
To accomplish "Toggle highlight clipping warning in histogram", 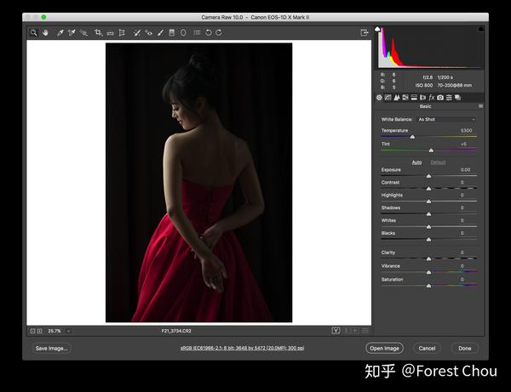I will [x=480, y=29].
